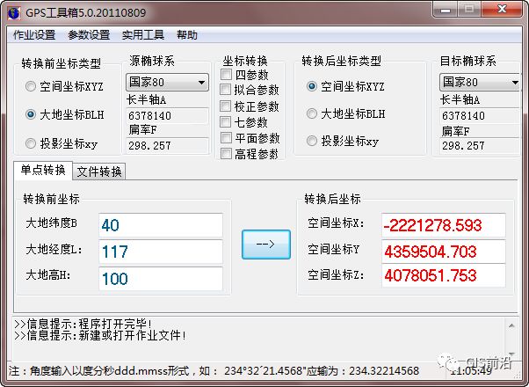Click the 大地纬度B input field

point(161,225)
